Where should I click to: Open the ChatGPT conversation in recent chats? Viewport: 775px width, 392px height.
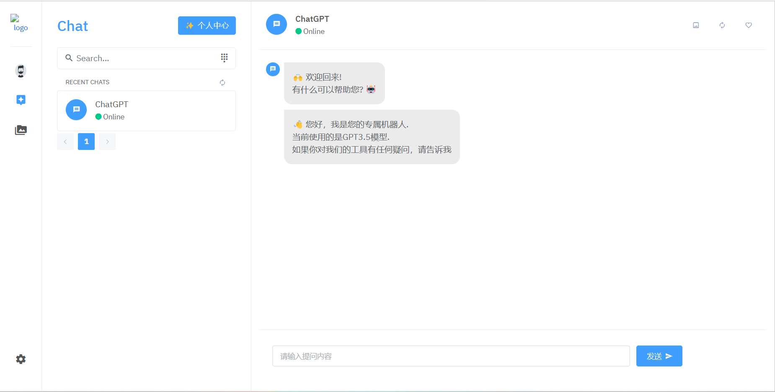coord(146,111)
